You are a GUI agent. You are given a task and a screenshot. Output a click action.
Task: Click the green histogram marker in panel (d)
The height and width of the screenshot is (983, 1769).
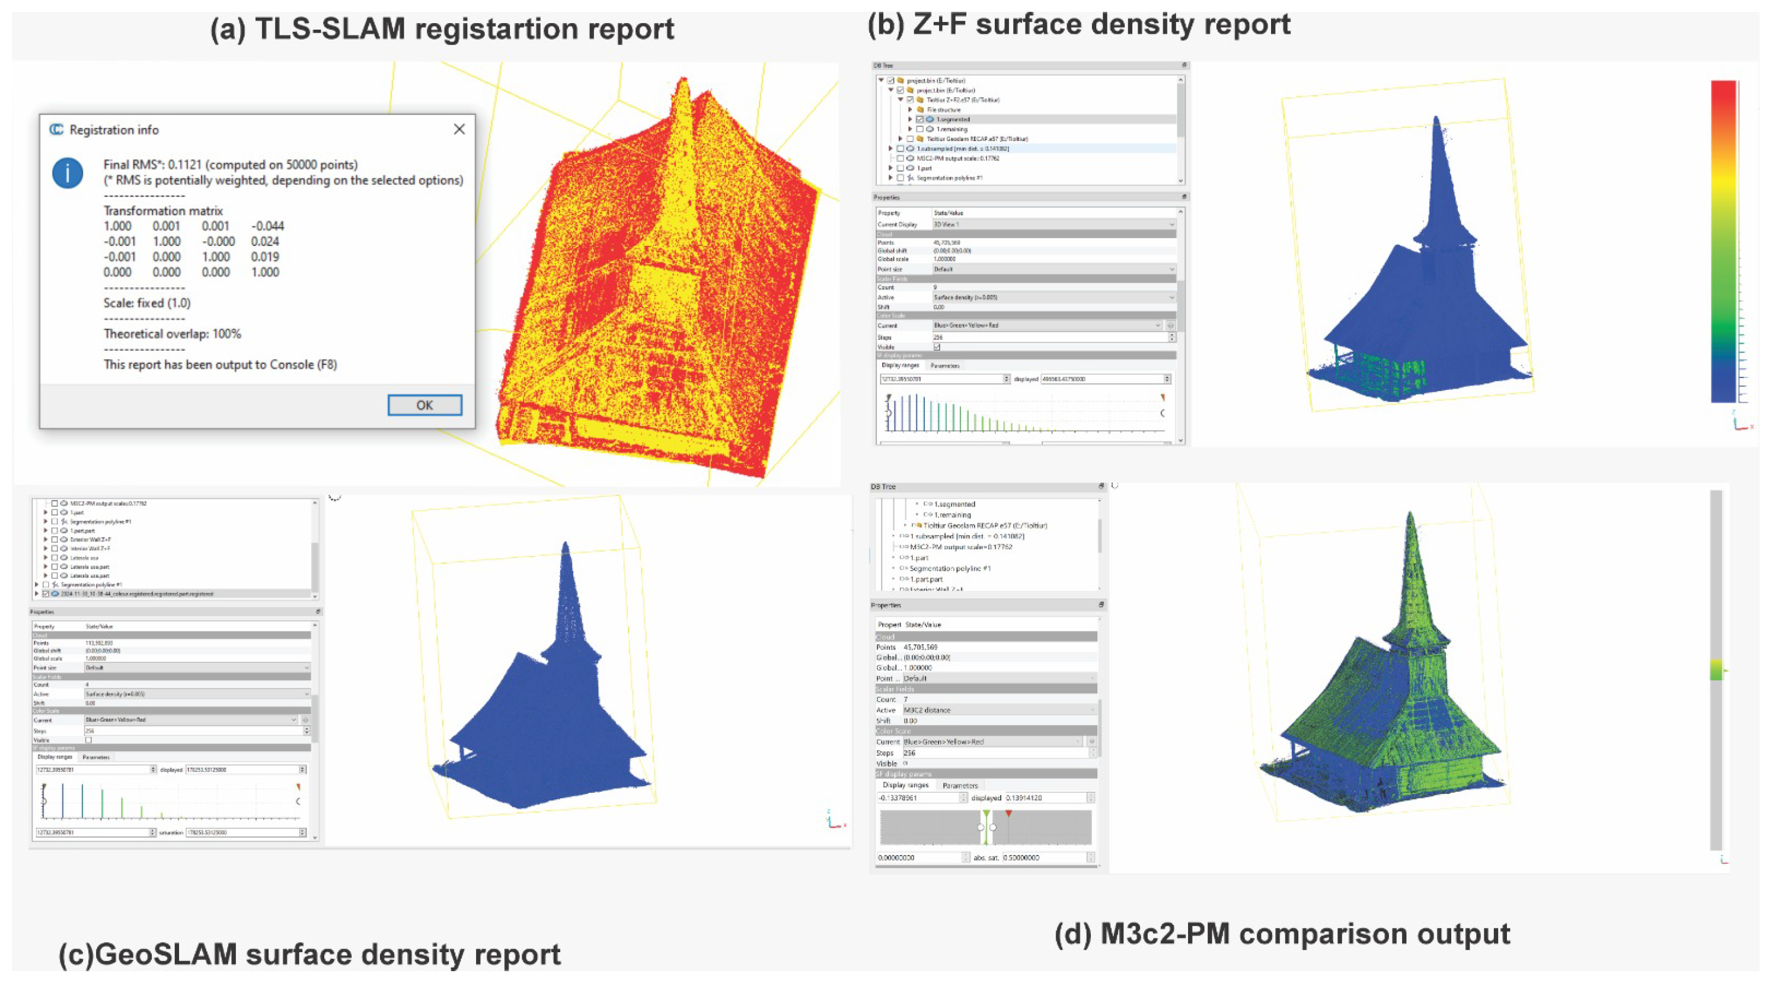point(986,814)
